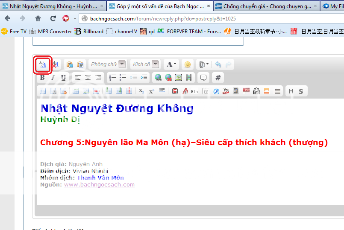
Task: Click the horizontal rule icon
Action: (x=162, y=90)
